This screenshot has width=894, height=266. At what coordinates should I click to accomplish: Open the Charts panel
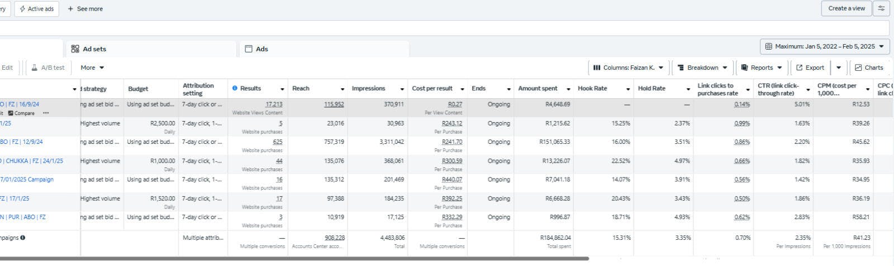[x=869, y=67]
